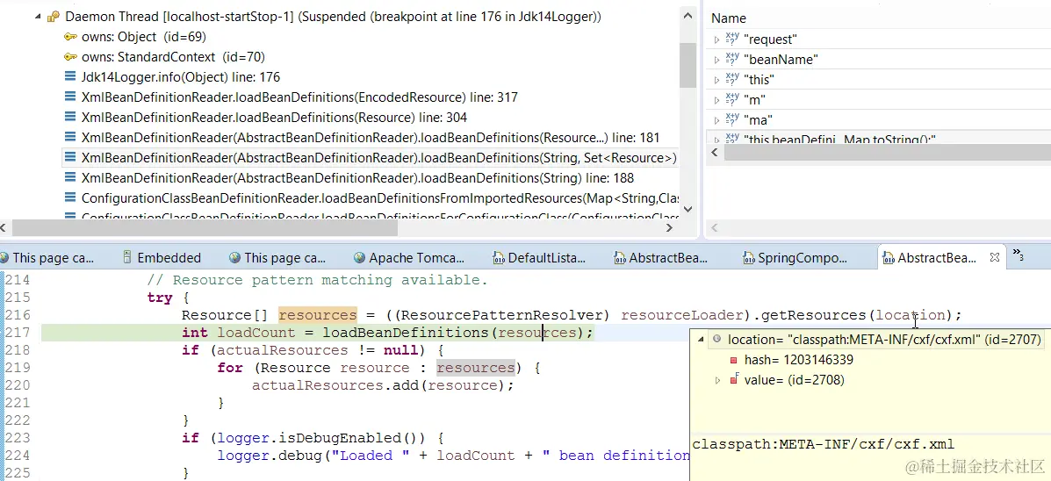The image size is (1051, 481).
Task: Select loadBeanDefinitions(String) line: 188 frame
Action: point(357,178)
